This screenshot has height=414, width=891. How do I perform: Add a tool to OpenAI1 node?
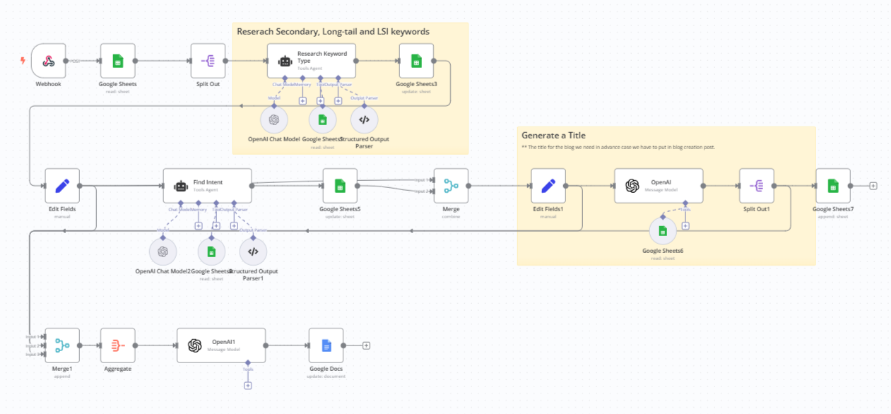pyautogui.click(x=248, y=386)
